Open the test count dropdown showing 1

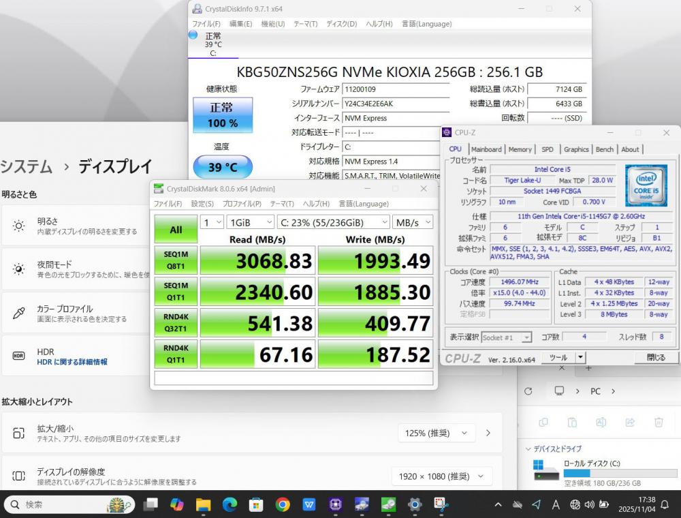point(212,222)
